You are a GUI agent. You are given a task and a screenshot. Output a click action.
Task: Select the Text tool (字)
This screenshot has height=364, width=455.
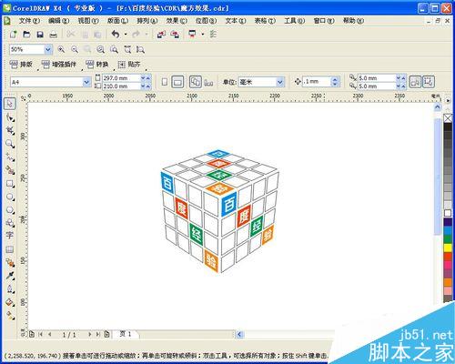pos(10,236)
